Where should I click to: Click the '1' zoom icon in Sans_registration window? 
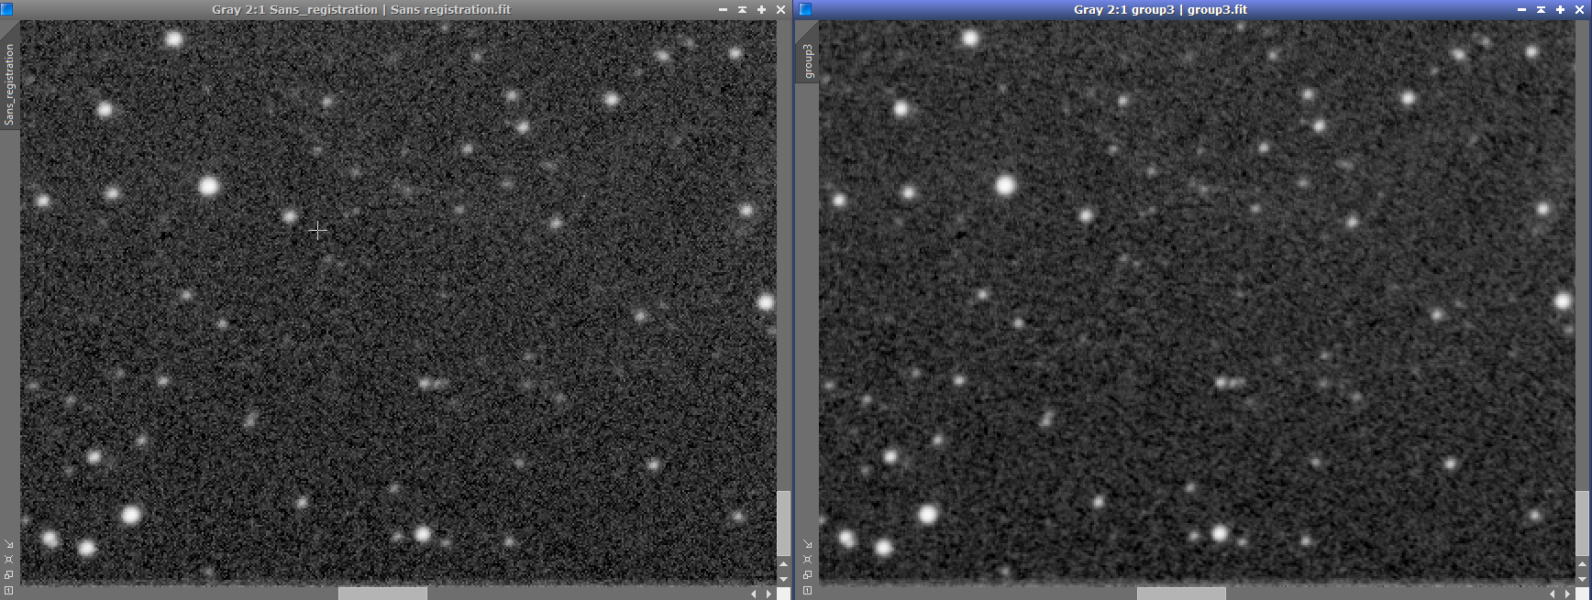pos(8,591)
